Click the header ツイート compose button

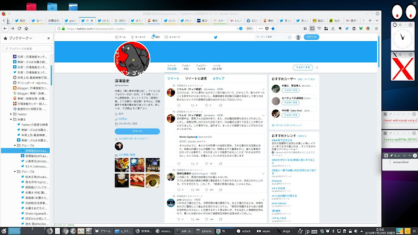[x=312, y=37]
